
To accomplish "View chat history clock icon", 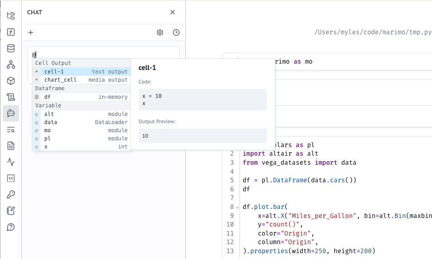I will (x=176, y=32).
